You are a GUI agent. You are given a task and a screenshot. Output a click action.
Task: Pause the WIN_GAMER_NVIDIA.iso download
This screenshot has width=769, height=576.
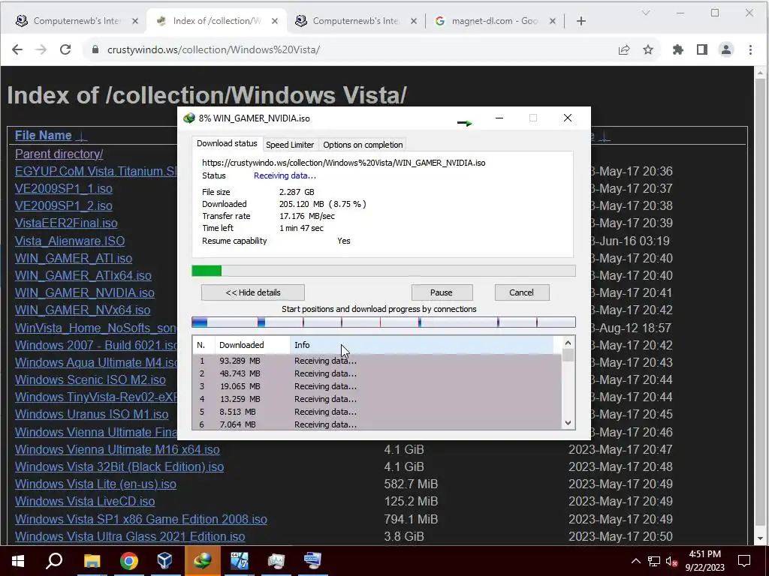coord(442,292)
